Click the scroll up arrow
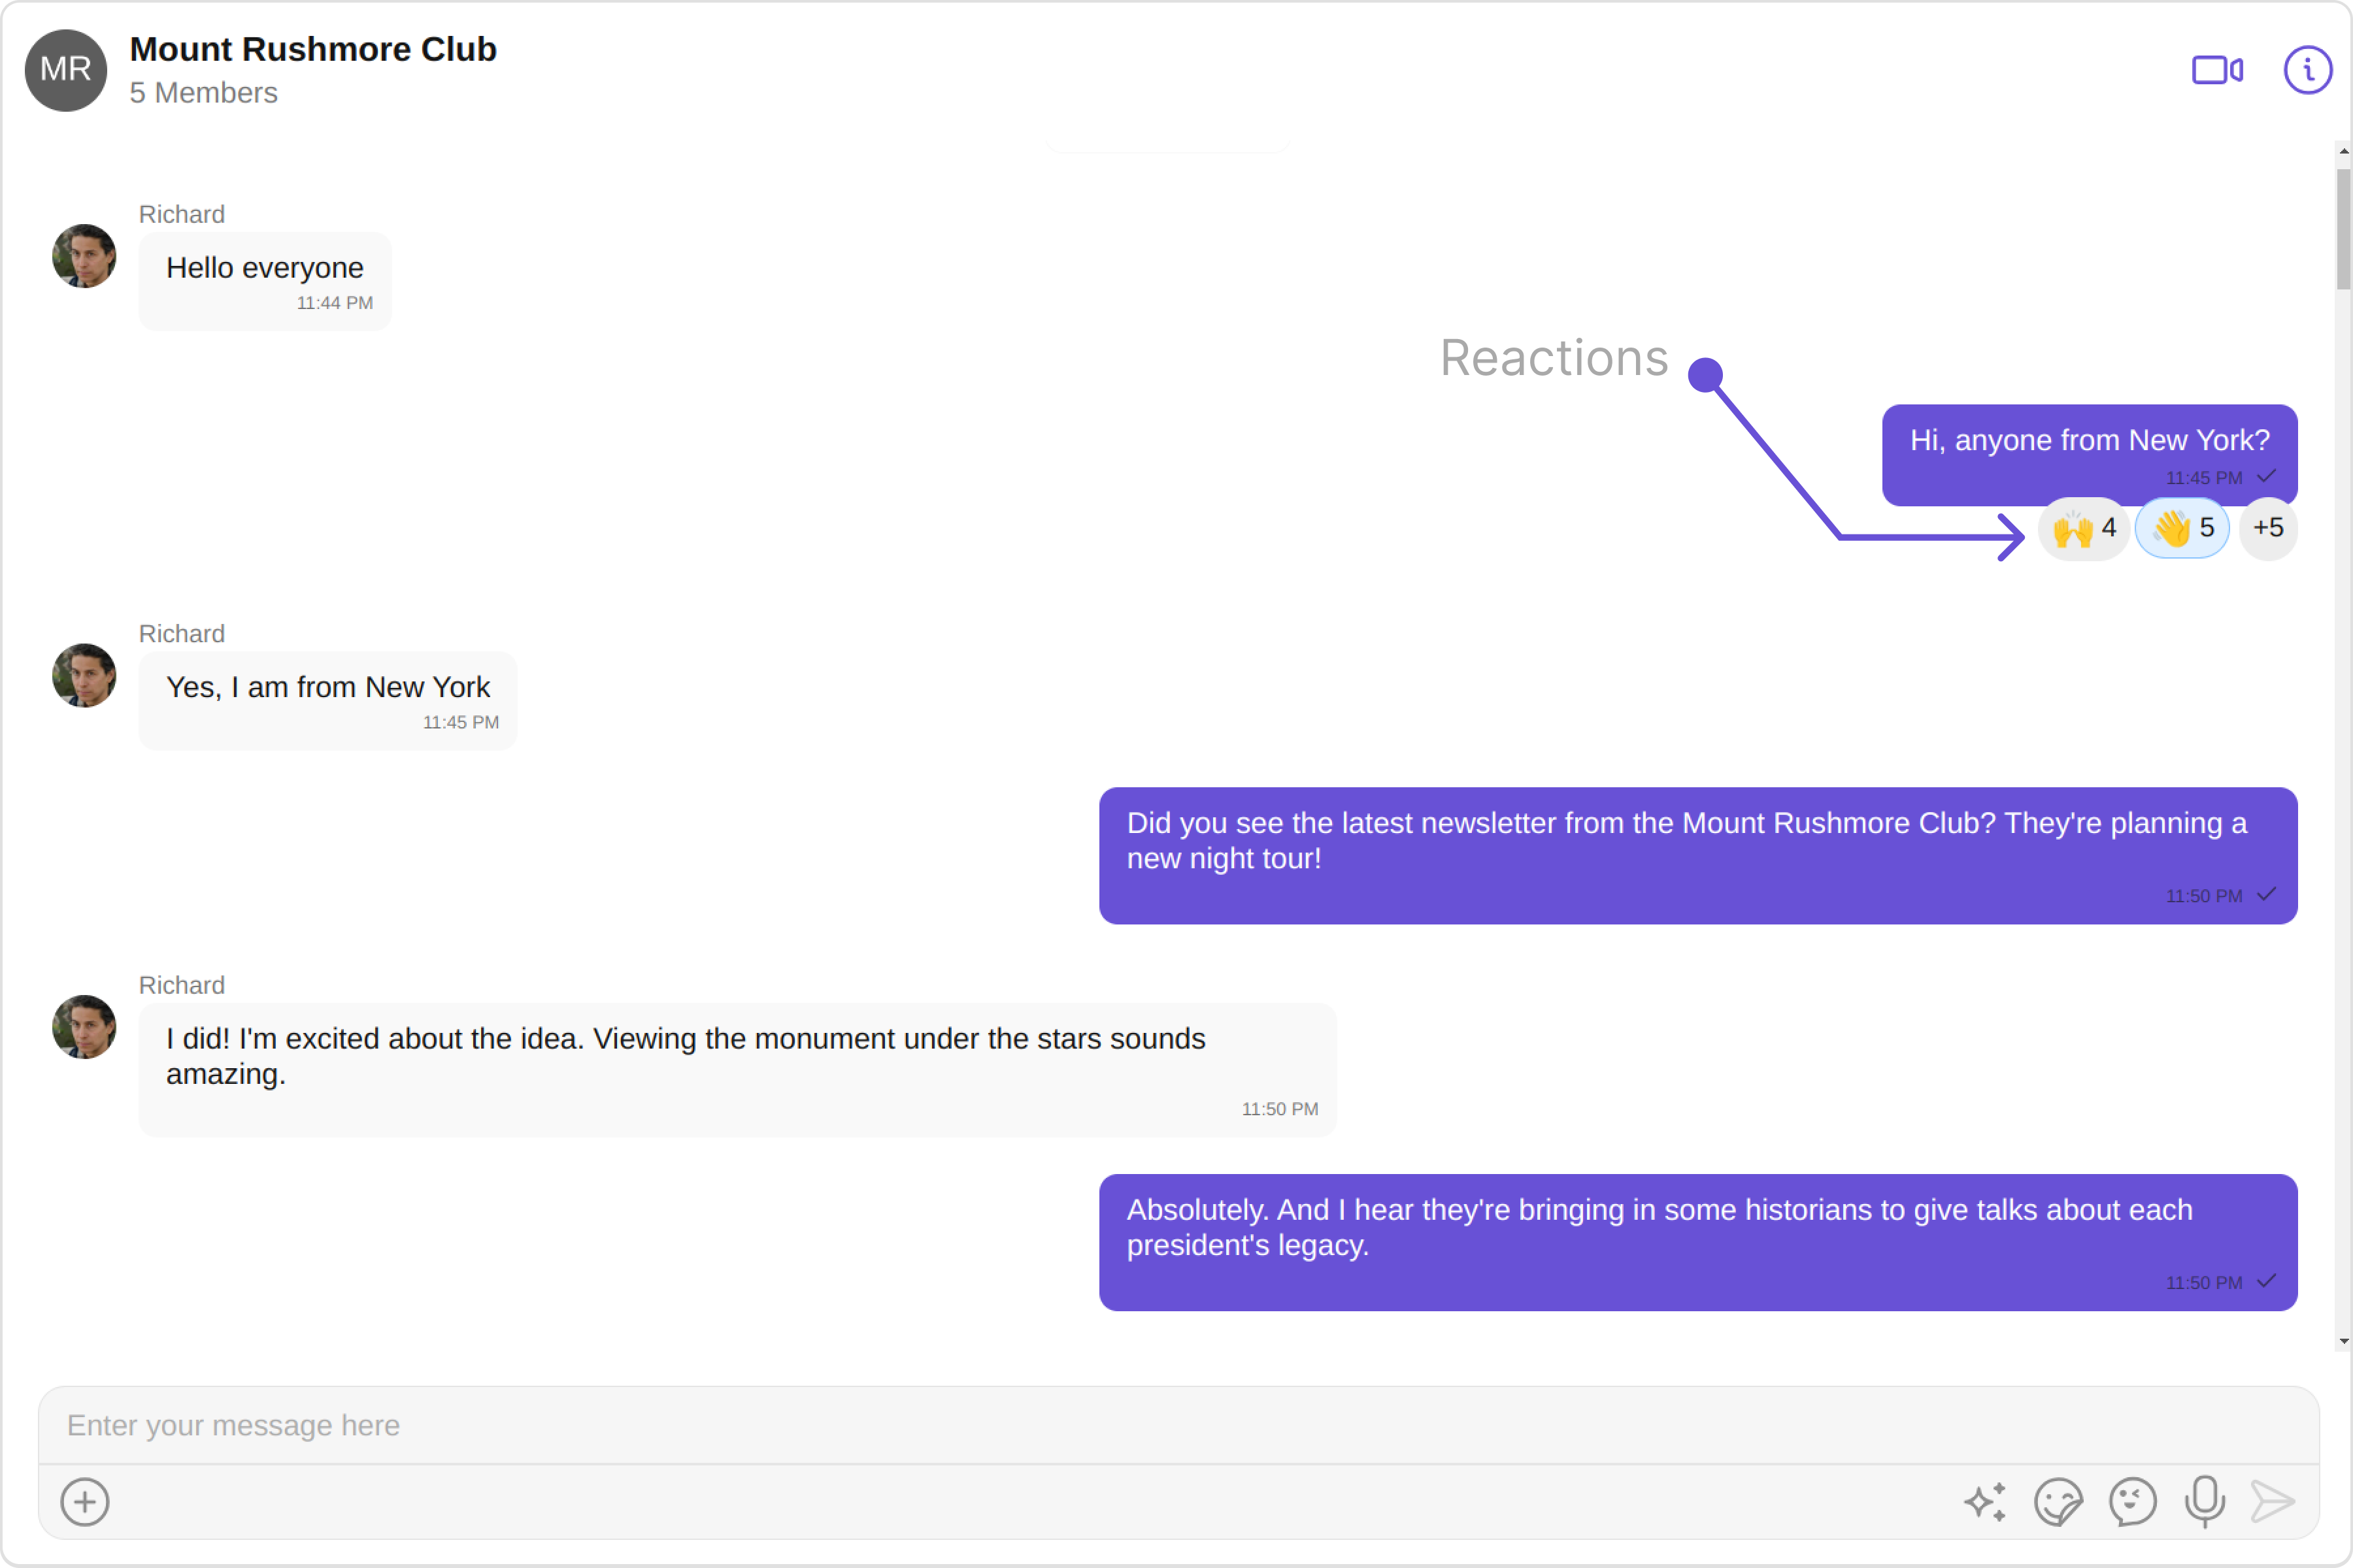This screenshot has height=1568, width=2353. (x=2343, y=152)
